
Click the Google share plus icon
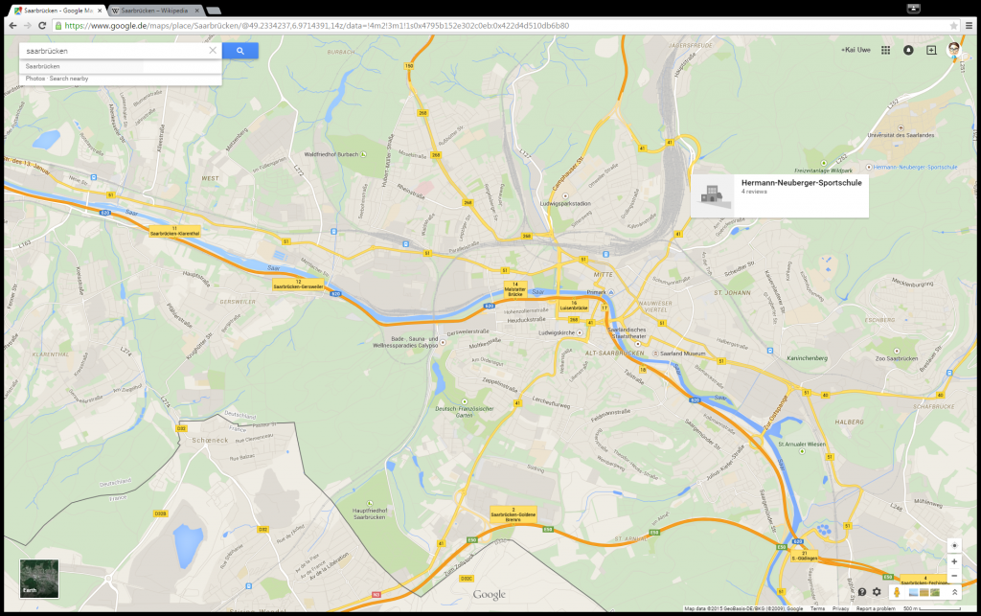click(931, 50)
